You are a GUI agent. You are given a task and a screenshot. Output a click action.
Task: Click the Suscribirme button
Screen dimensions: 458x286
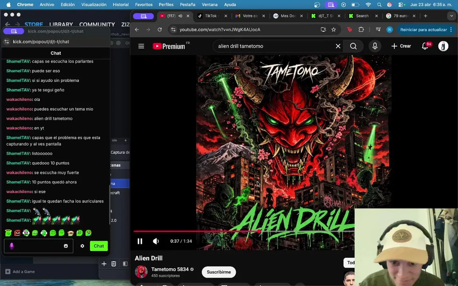click(x=219, y=272)
